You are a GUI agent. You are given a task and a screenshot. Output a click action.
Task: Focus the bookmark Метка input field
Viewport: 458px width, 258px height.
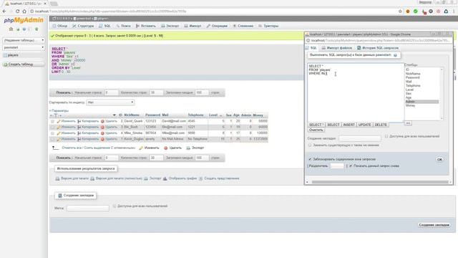tap(87, 208)
